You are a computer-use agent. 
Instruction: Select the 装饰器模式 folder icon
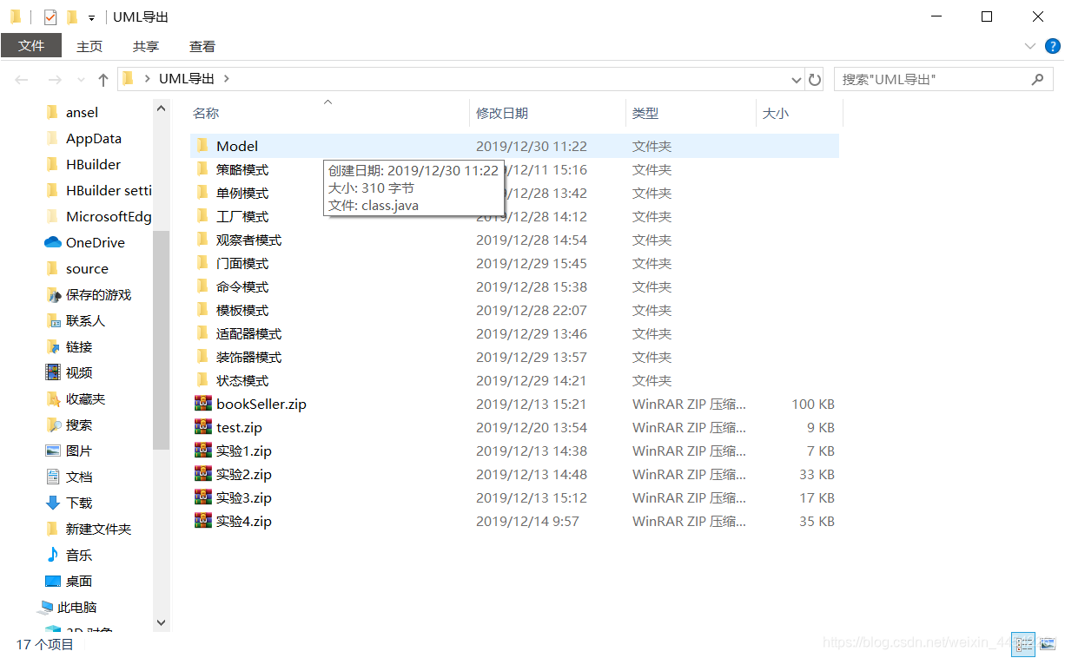click(202, 357)
